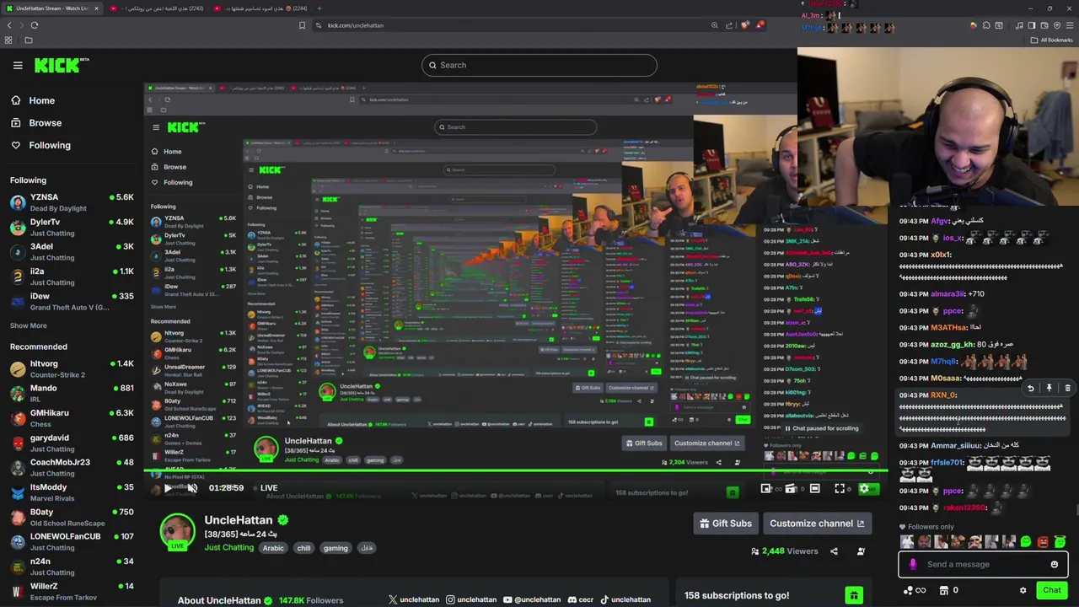
Task: Switch to the (2244) YouTube tab
Action: click(260, 8)
